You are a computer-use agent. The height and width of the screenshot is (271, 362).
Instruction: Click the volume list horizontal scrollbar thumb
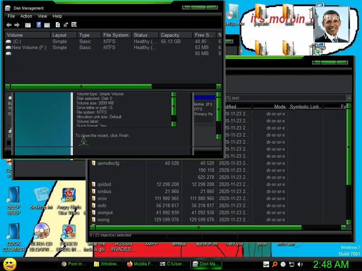coord(81,86)
